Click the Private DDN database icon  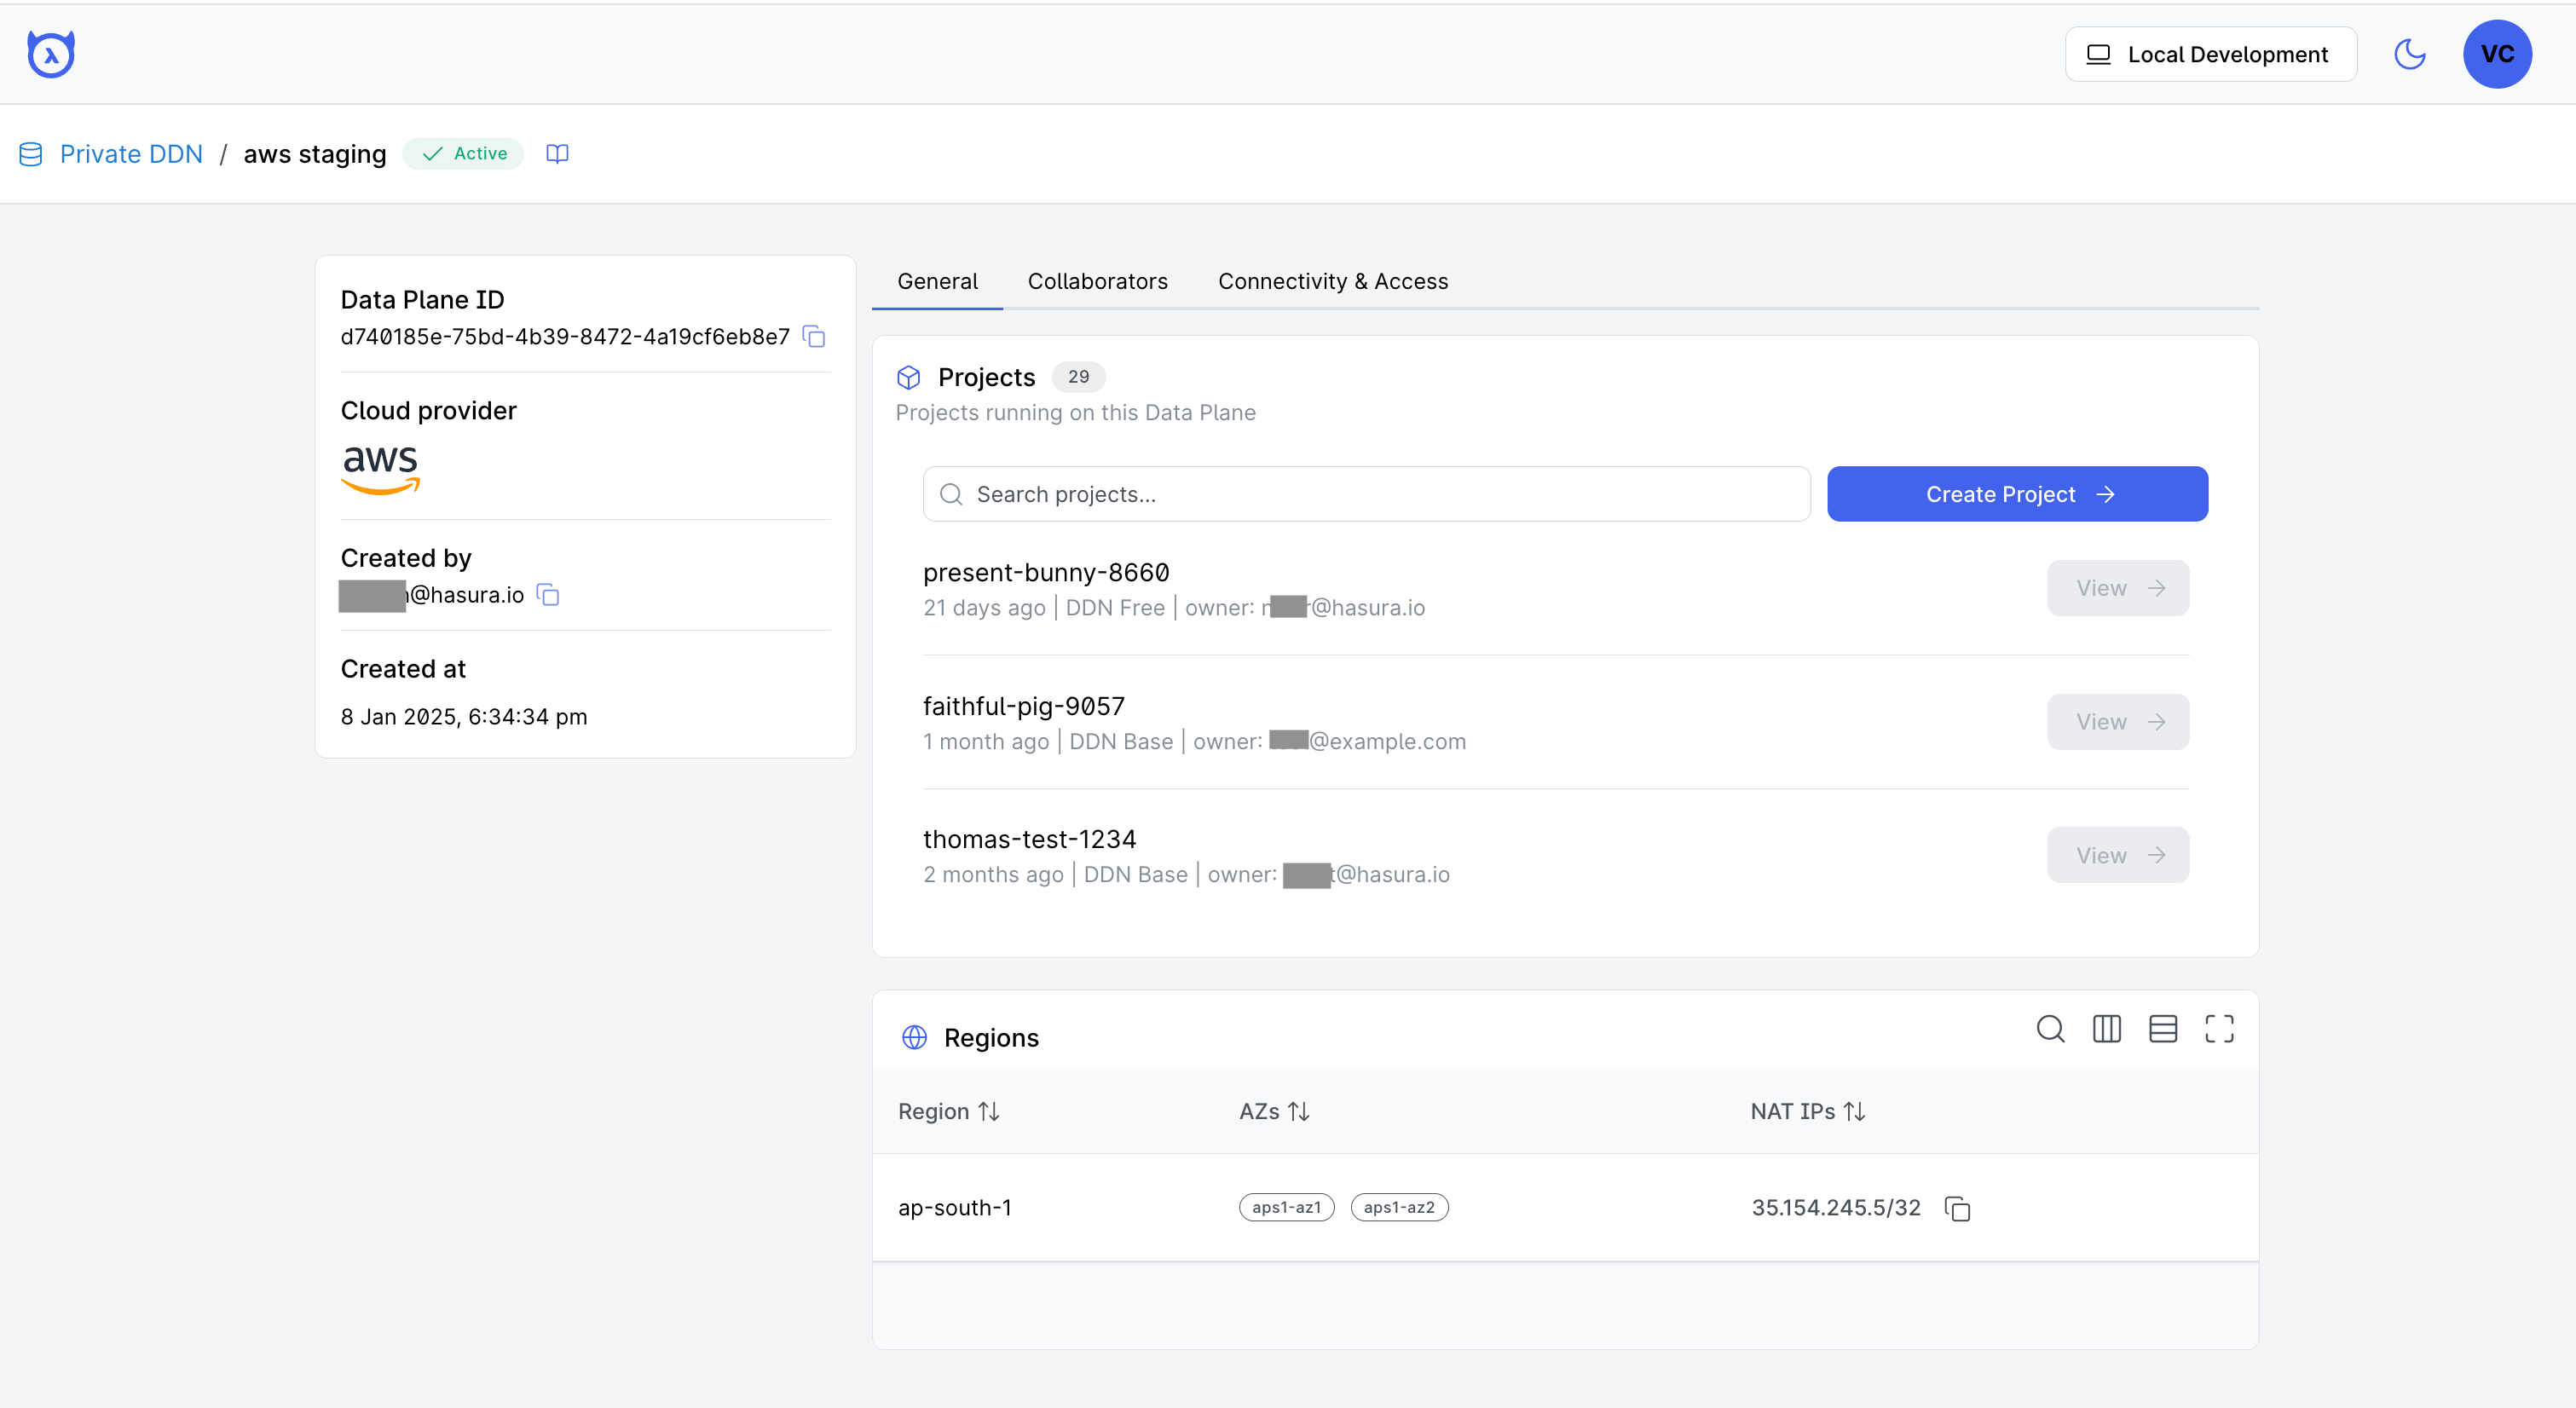[x=31, y=154]
